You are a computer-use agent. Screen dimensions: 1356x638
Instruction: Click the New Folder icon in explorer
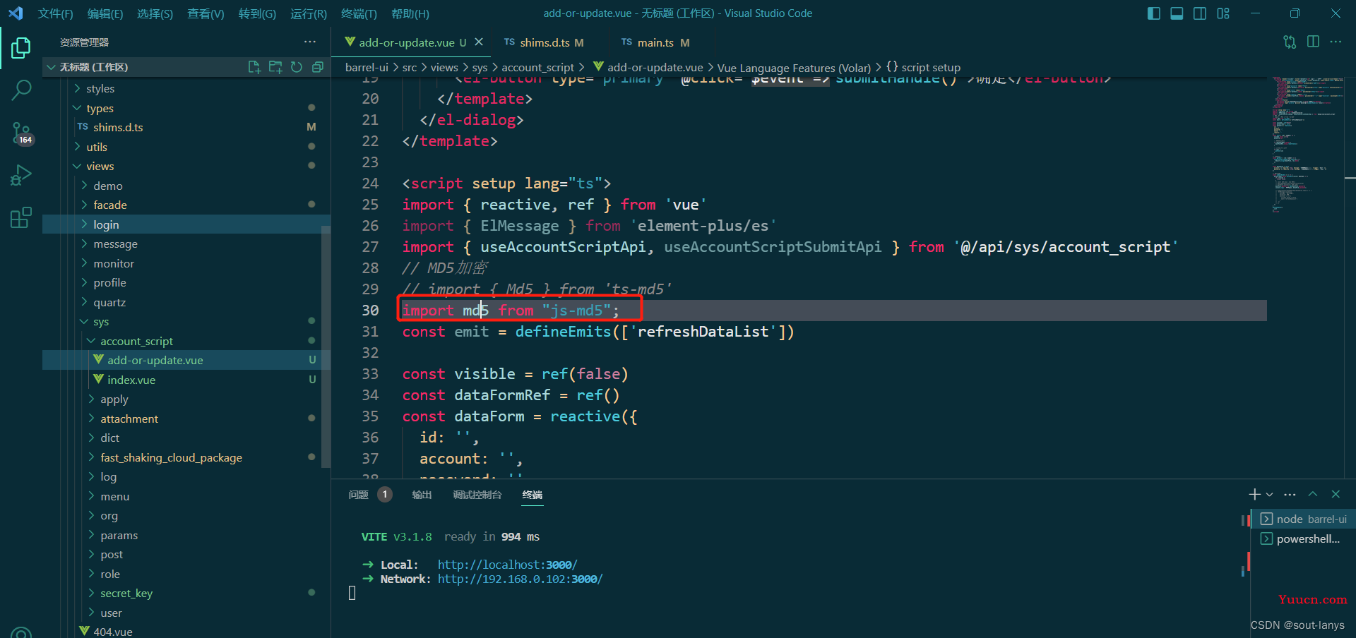point(275,67)
